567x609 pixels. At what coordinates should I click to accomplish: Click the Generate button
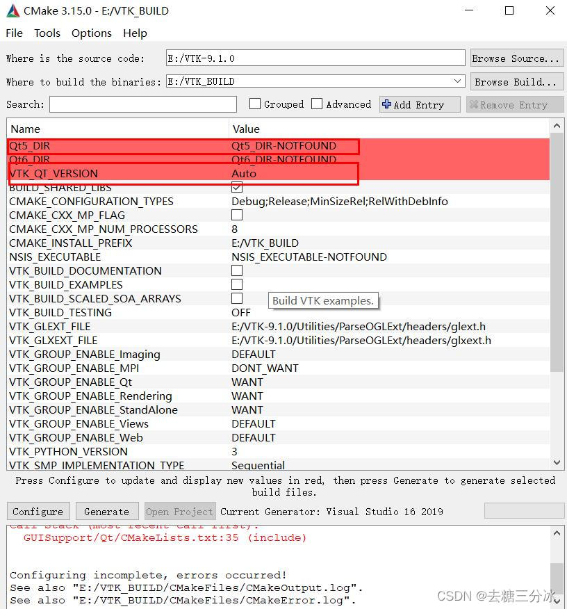107,512
